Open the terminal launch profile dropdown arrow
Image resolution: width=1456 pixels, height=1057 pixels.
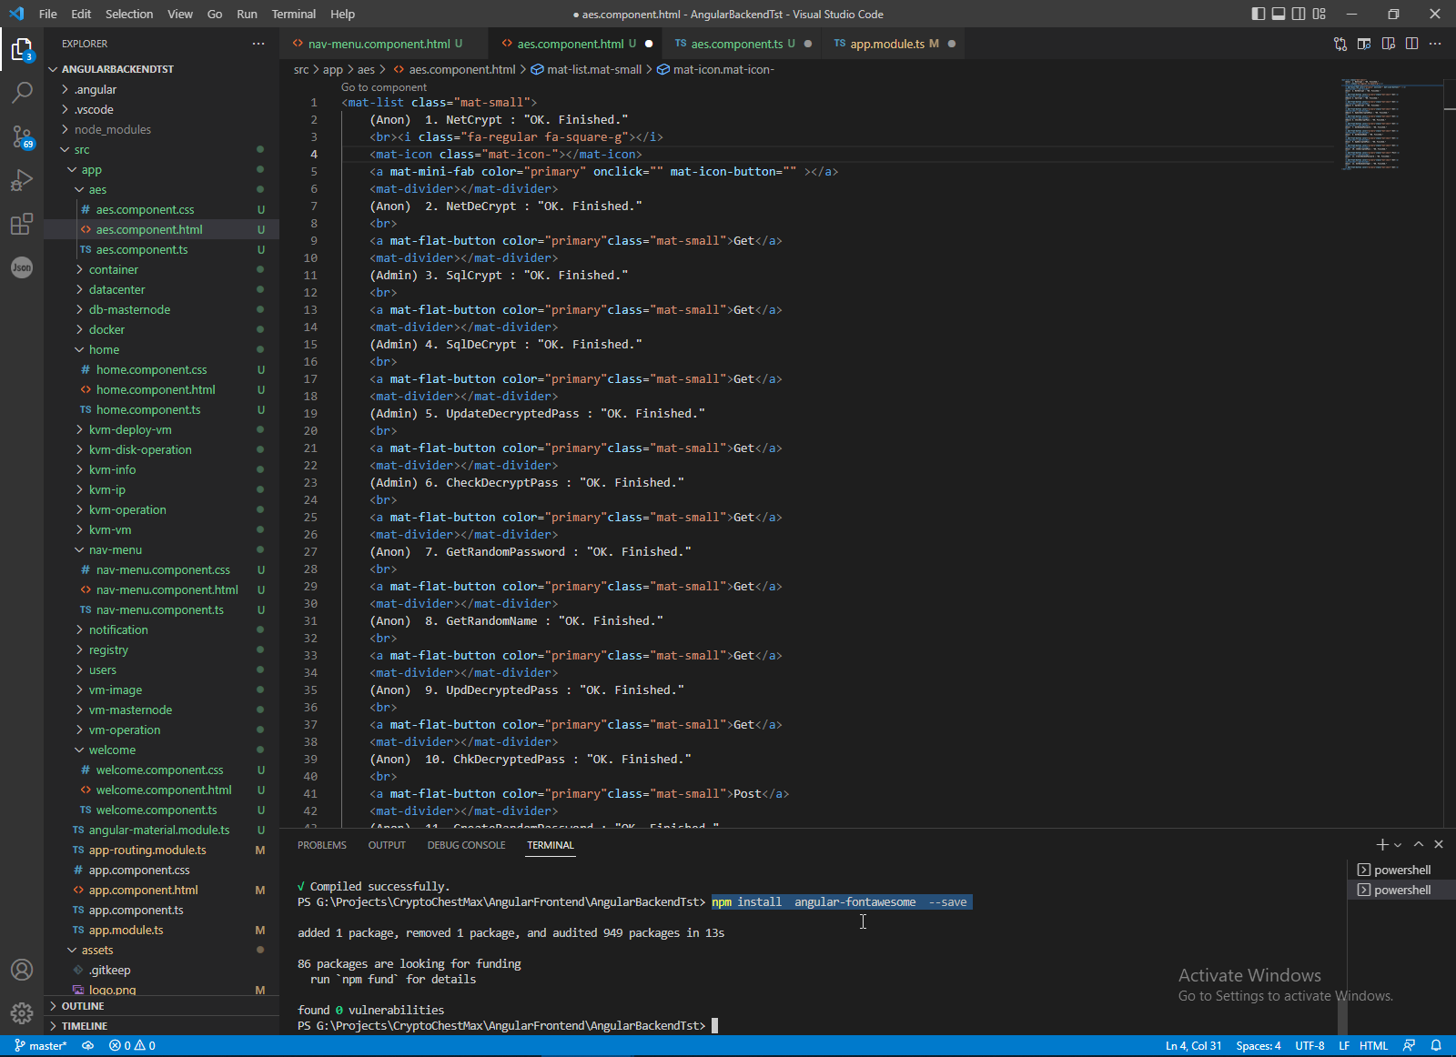(1399, 845)
